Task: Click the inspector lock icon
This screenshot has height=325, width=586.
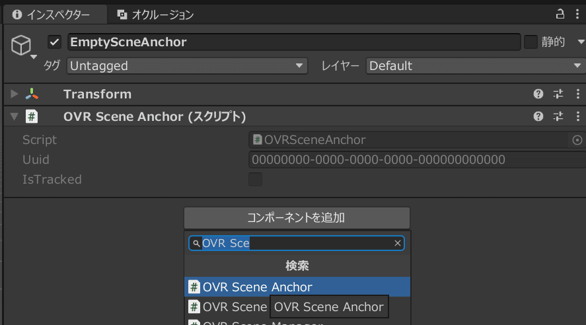Action: click(560, 14)
